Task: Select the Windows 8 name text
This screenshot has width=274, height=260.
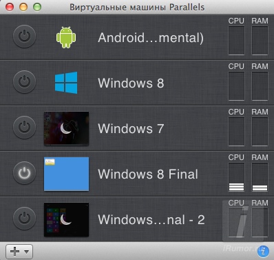Action: pyautogui.click(x=131, y=83)
